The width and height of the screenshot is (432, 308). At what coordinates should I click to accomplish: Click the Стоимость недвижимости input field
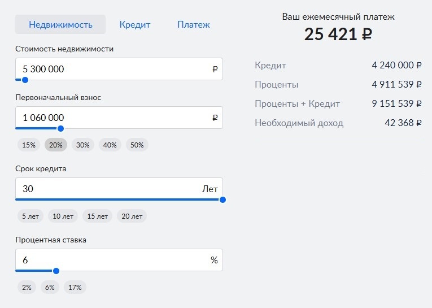(x=113, y=69)
